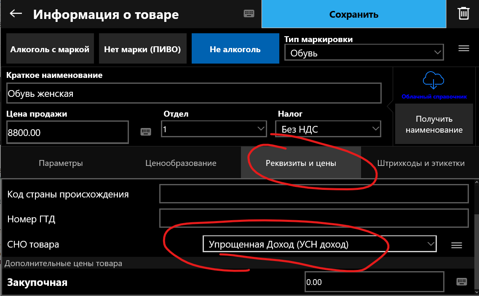Viewport: 479px width, 296px height.
Task: Click the trash delete icon
Action: coord(463,13)
